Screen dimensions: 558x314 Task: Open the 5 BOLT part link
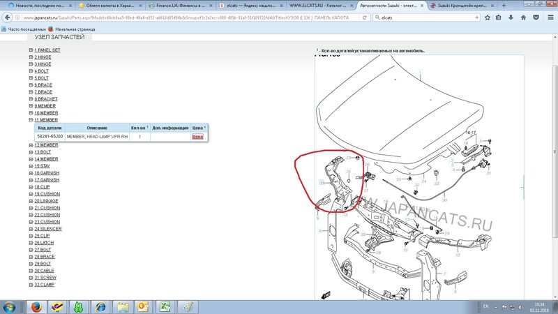[41, 78]
